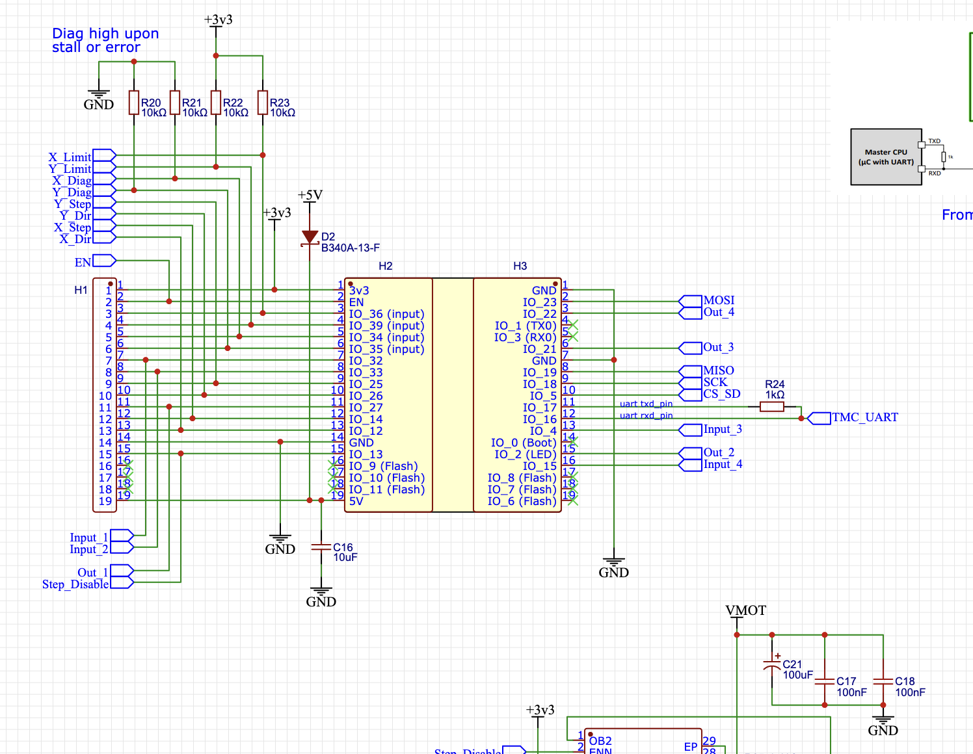Select capacitor C16 symbol
The width and height of the screenshot is (973, 754).
coord(321,547)
